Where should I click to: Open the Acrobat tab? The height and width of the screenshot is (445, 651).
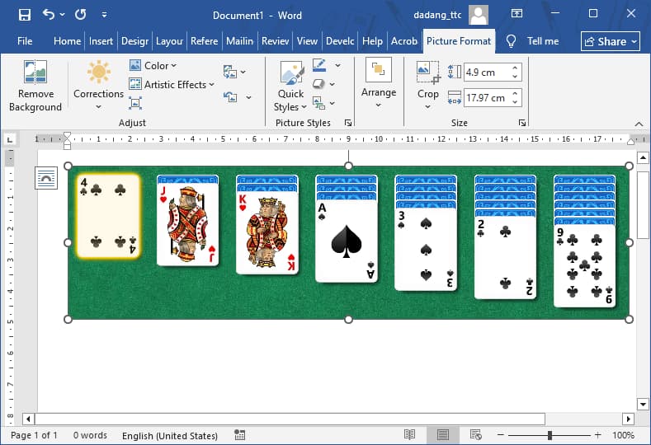click(404, 41)
